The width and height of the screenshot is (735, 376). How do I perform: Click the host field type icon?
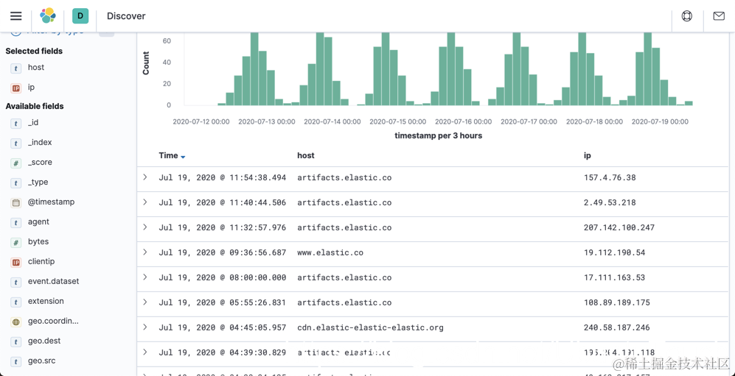click(16, 68)
